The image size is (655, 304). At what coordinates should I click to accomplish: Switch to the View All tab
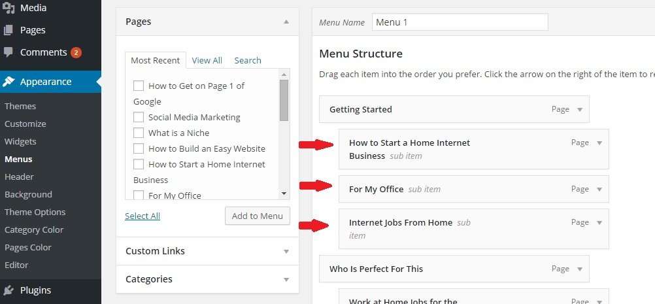click(207, 61)
